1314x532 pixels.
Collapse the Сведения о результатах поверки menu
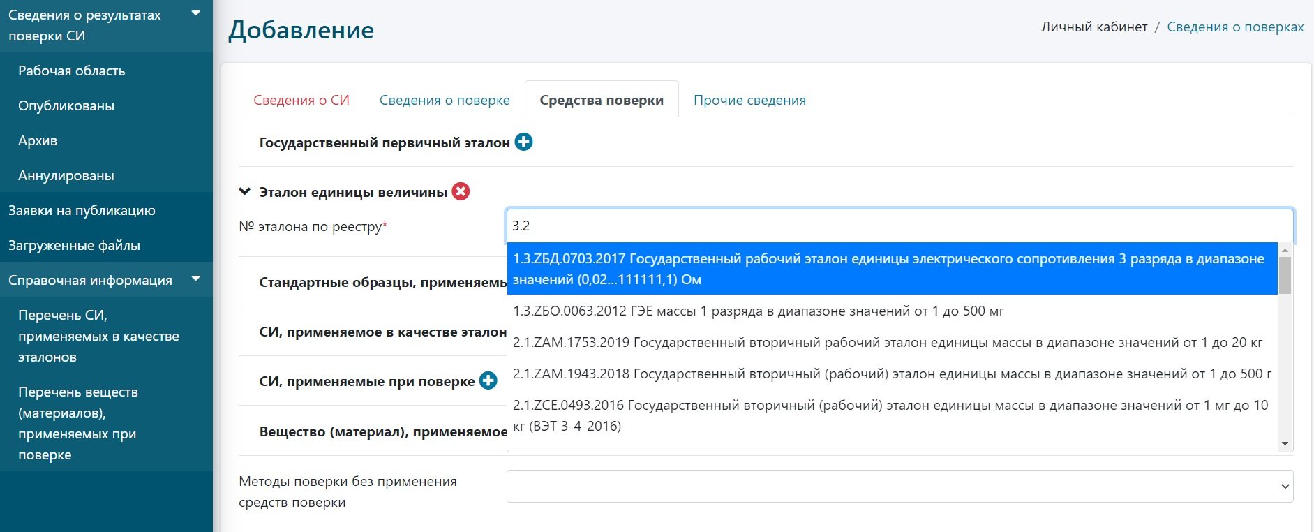(196, 14)
